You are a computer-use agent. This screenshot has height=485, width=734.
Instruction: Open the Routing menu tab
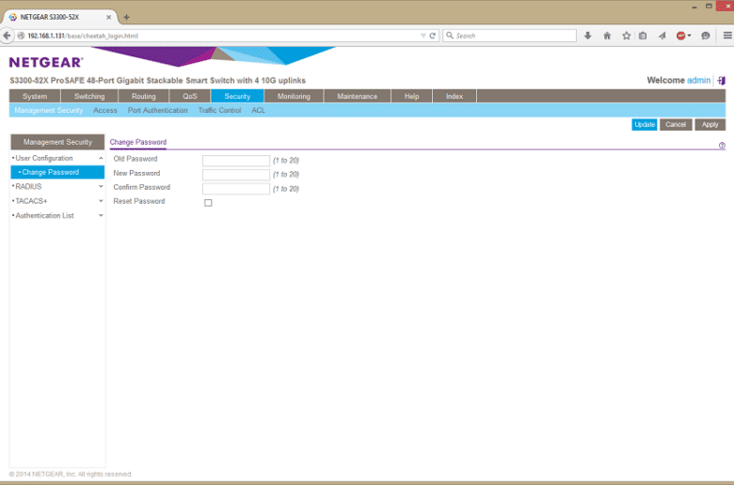pos(144,96)
